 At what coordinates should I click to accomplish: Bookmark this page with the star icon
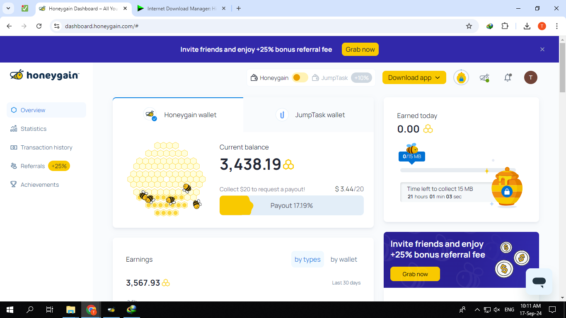pyautogui.click(x=469, y=26)
